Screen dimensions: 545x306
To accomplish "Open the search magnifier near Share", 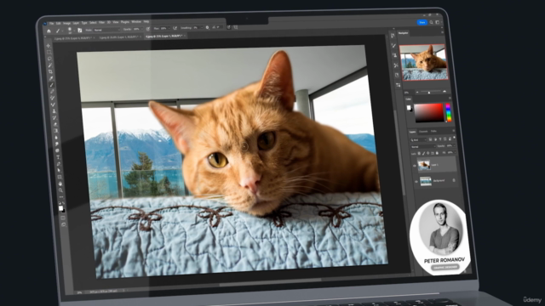I will (432, 22).
